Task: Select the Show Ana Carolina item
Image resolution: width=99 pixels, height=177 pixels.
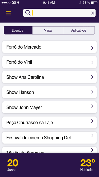Action: pos(50,77)
